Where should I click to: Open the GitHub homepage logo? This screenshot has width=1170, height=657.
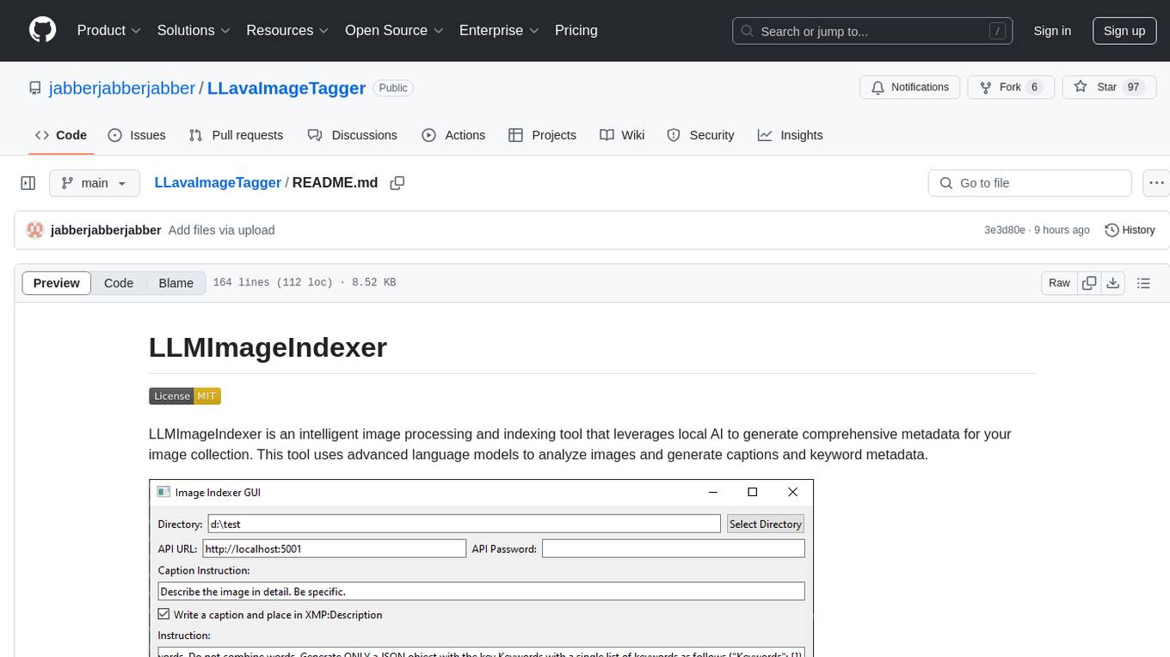(42, 30)
